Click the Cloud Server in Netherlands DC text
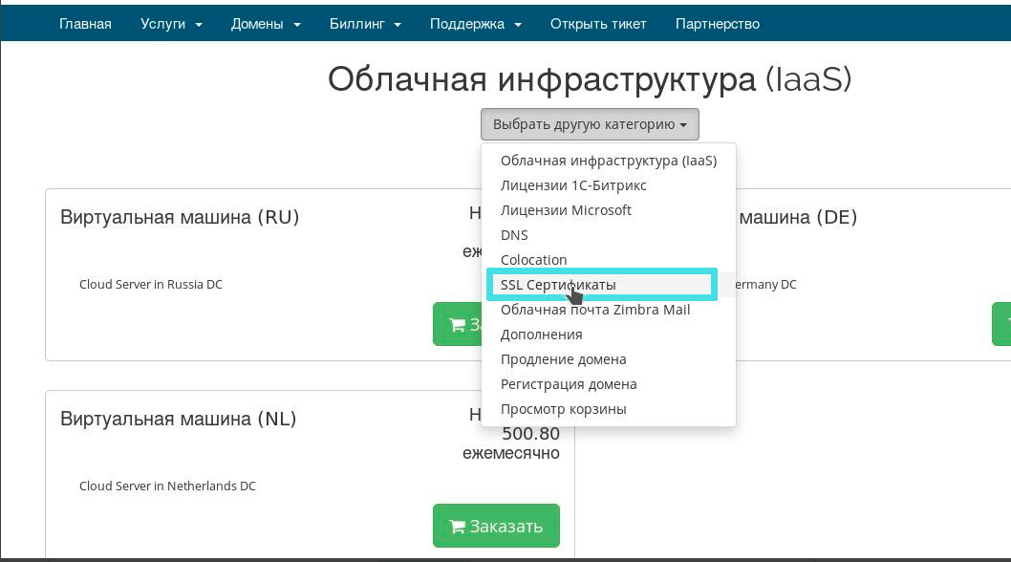Screen dimensions: 1011x562 coord(167,486)
